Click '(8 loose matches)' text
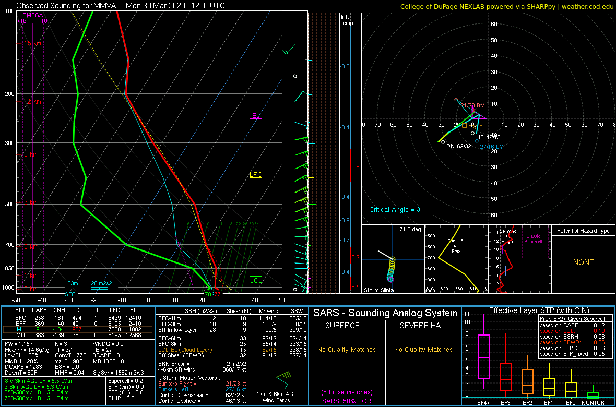The height and width of the screenshot is (407, 616). tap(347, 392)
